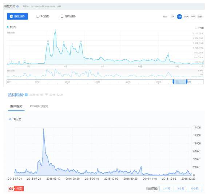206x195 pixels.
Task: Click the question icon next to 热词趋势
Action: tap(26, 95)
